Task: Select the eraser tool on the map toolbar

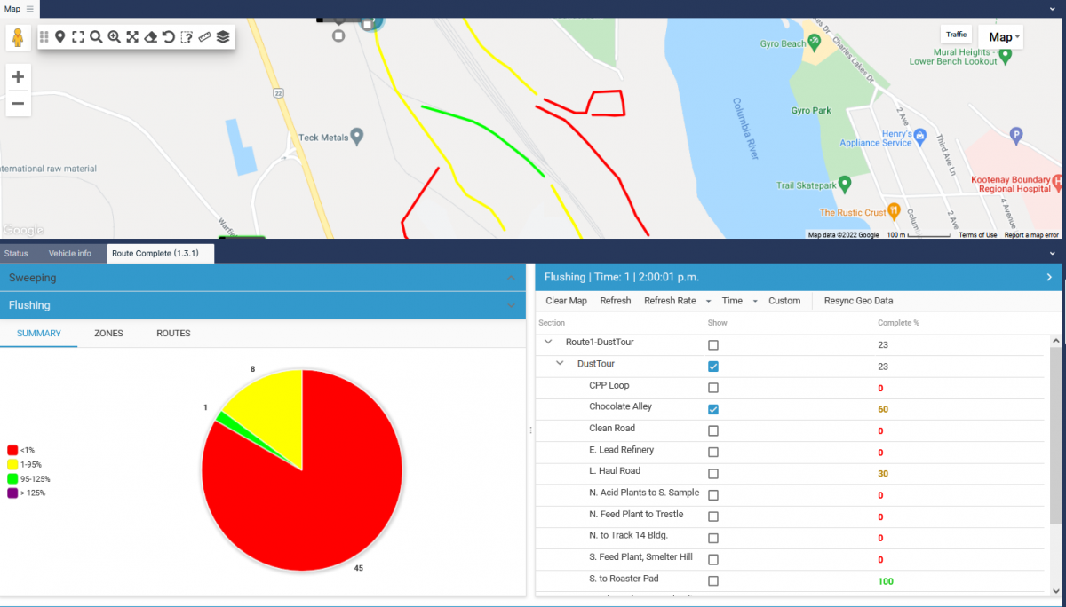Action: [150, 37]
